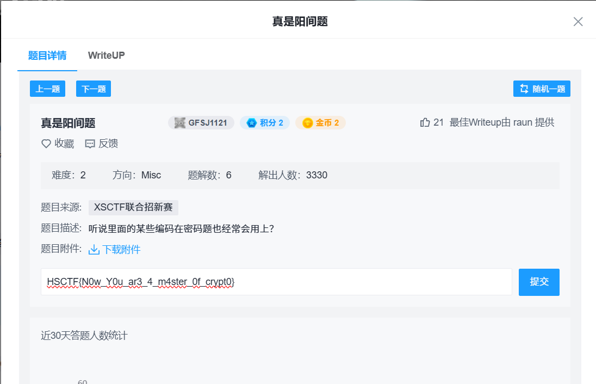Click the 收藏 favorite label
This screenshot has width=596, height=384.
pos(64,144)
